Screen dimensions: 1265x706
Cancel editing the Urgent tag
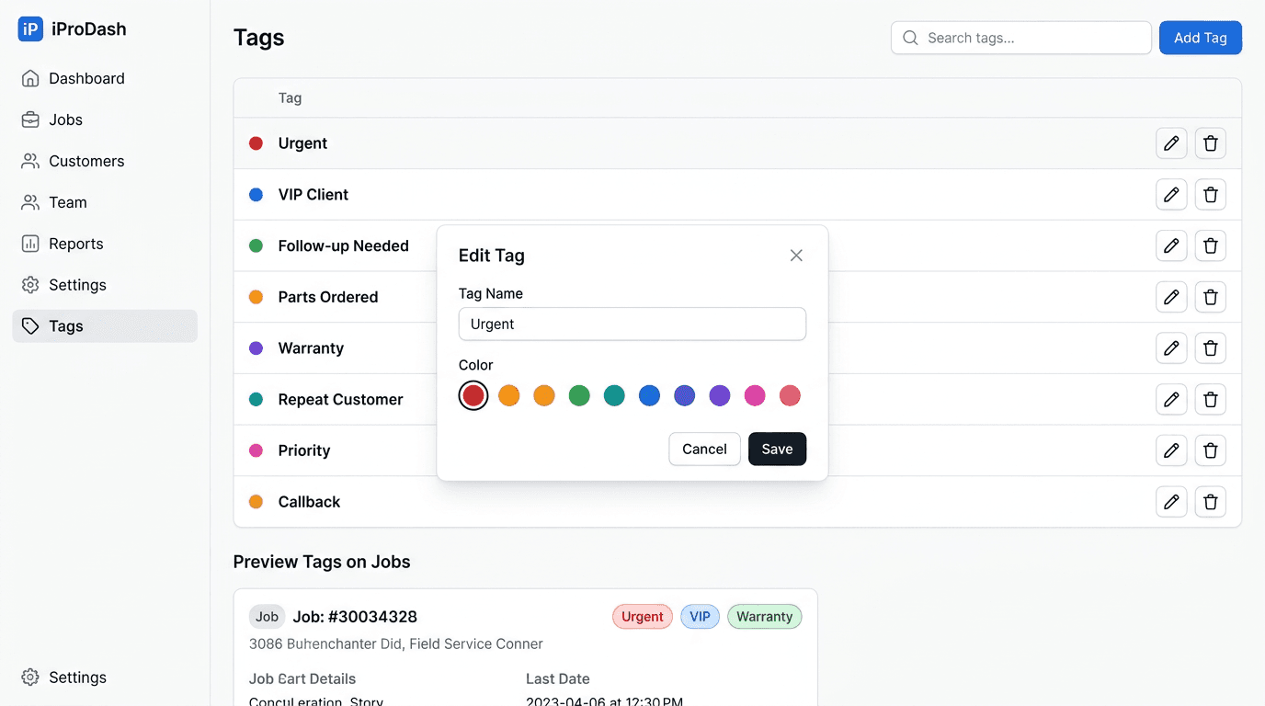tap(704, 449)
